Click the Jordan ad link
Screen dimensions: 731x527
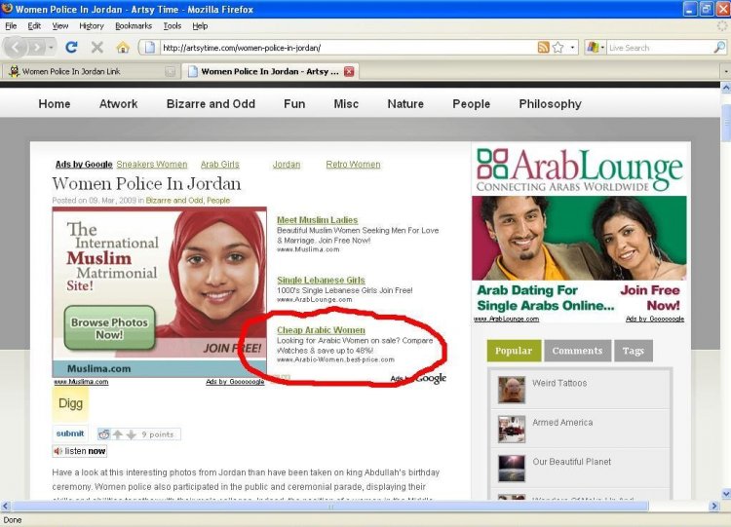coord(287,165)
